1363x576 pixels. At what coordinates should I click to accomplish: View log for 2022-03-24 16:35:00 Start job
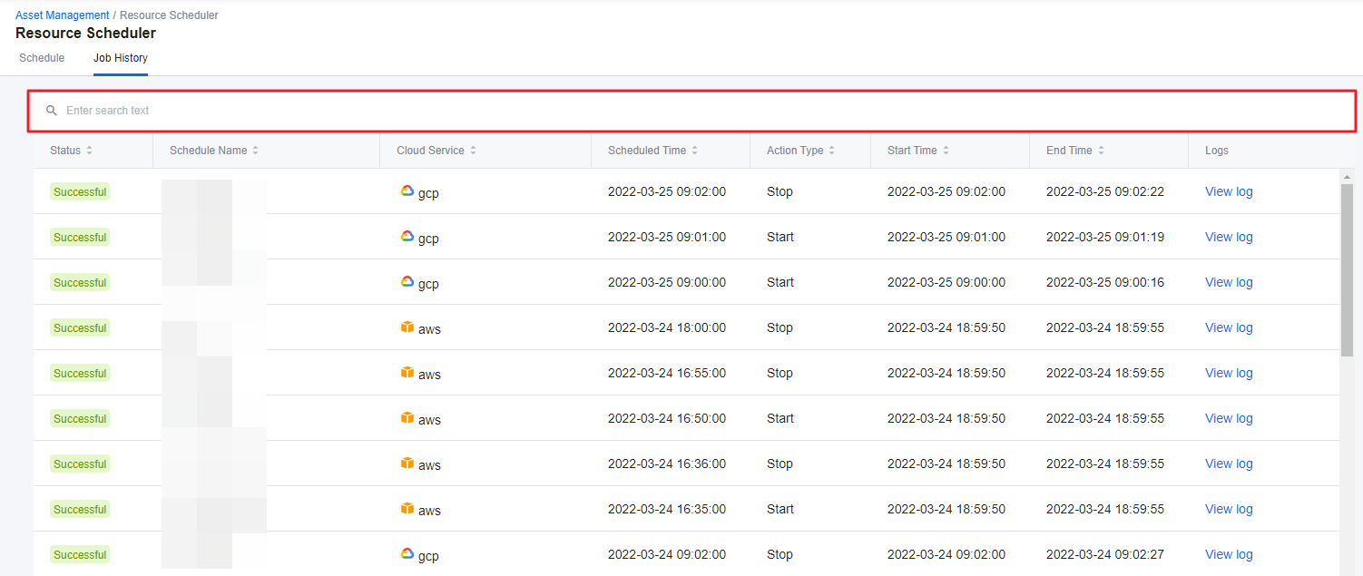click(x=1228, y=509)
